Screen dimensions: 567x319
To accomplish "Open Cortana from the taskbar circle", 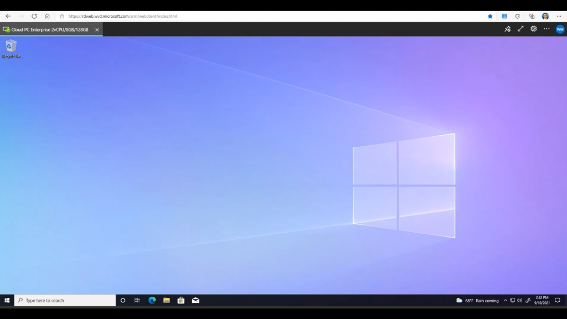I will (123, 300).
